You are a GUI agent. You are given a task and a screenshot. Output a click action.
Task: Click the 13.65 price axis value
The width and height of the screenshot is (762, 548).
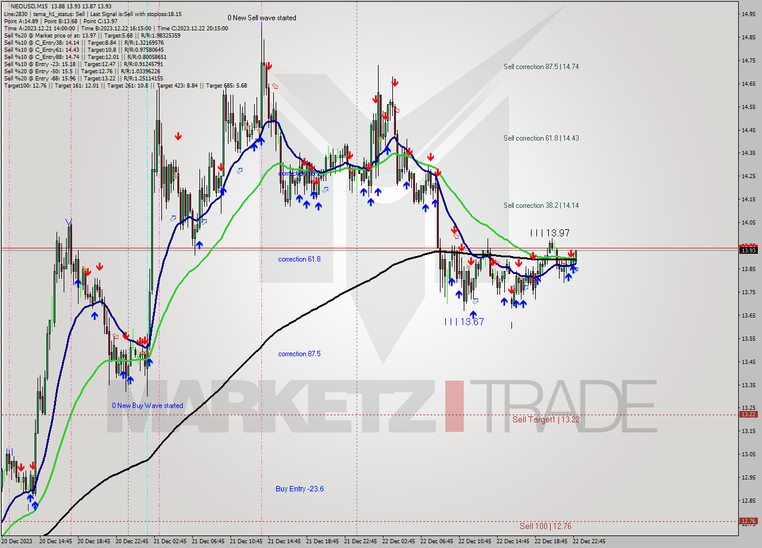click(749, 315)
